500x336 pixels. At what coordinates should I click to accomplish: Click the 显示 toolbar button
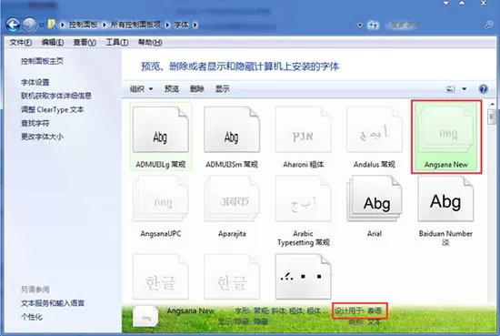click(222, 89)
